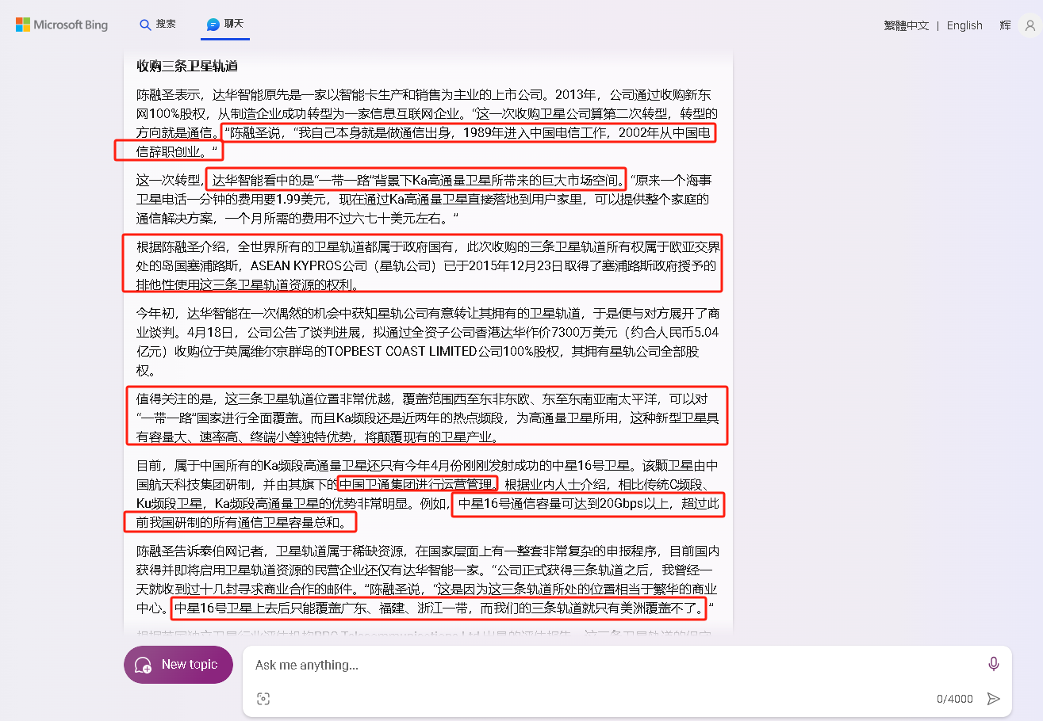
Task: Click the Microsoft Bing logo
Action: point(62,25)
